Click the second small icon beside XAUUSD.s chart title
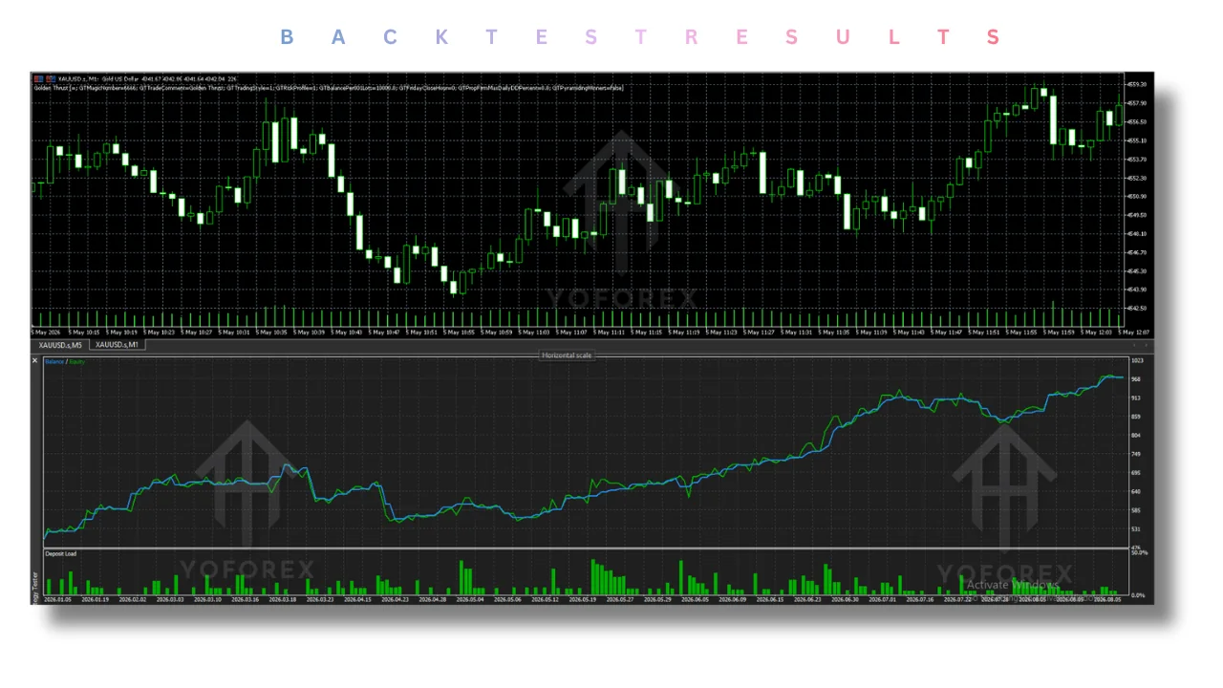Image resolution: width=1223 pixels, height=688 pixels. 49,78
